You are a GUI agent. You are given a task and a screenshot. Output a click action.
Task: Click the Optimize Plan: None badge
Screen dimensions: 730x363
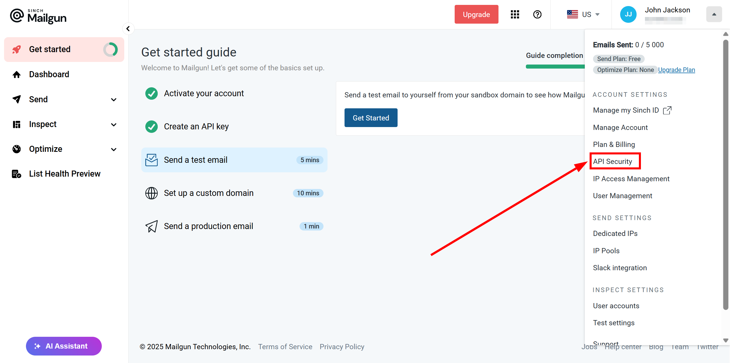click(x=625, y=70)
